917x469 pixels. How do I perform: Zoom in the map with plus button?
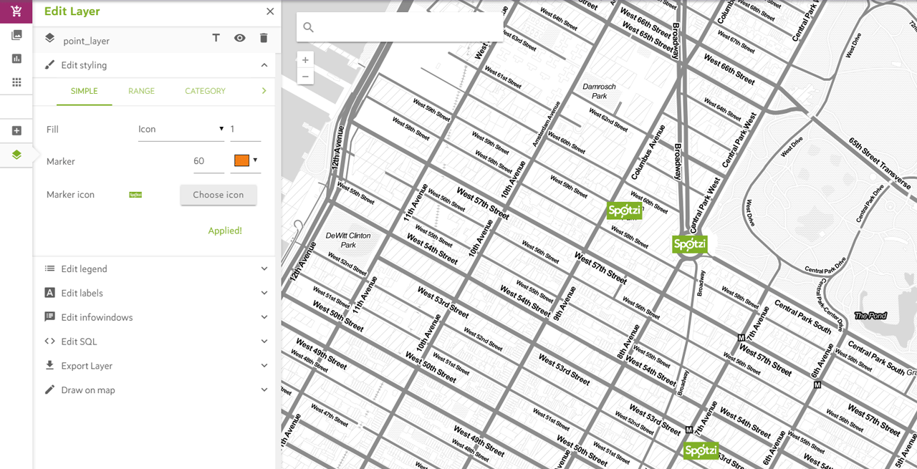click(305, 60)
